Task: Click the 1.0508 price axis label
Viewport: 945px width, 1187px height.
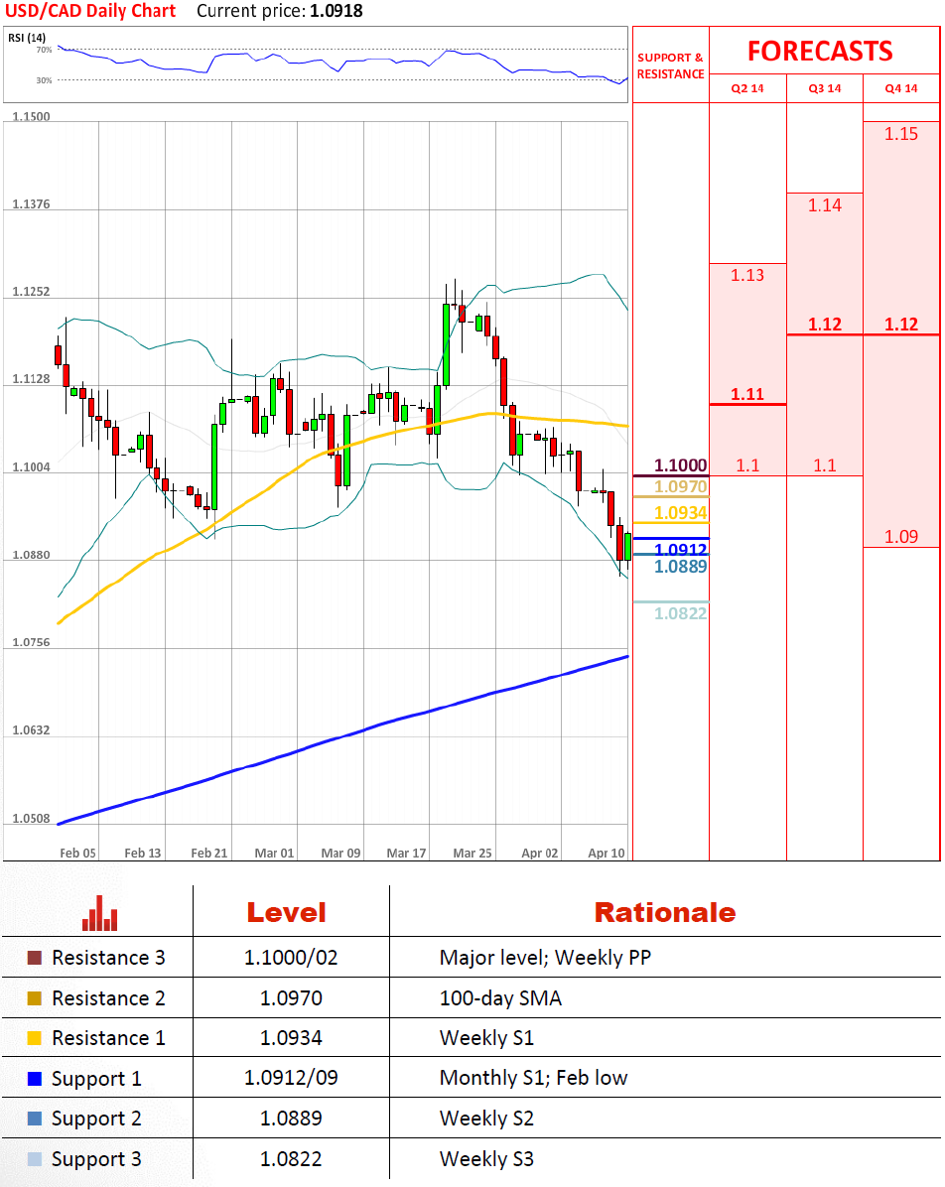Action: (x=31, y=819)
